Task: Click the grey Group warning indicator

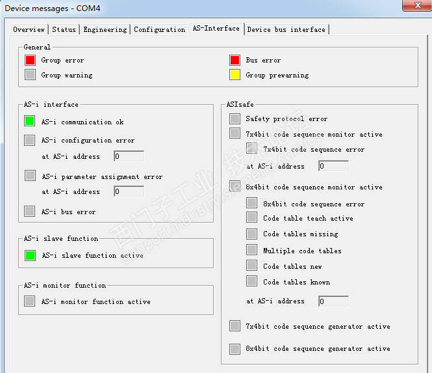Action: click(x=30, y=75)
